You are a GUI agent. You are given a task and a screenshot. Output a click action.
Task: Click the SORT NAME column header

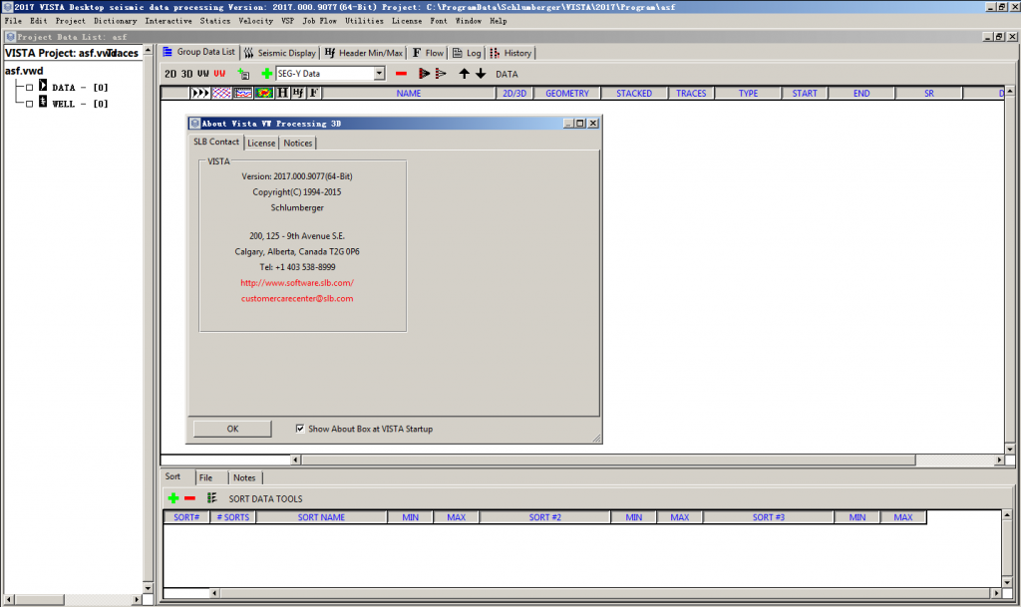[321, 517]
